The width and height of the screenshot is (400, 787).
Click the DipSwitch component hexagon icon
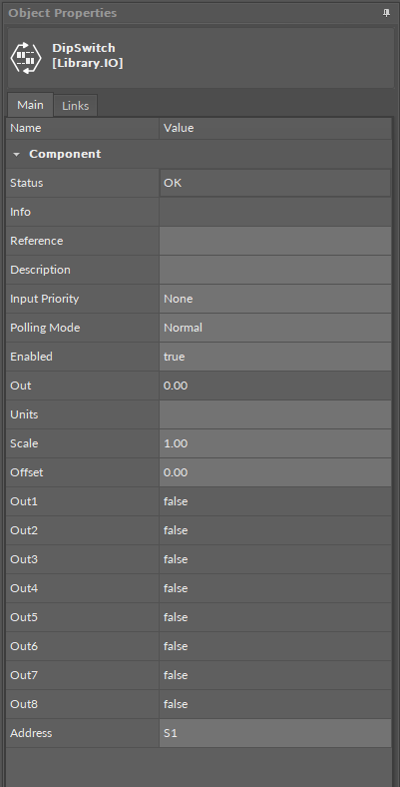(x=26, y=56)
